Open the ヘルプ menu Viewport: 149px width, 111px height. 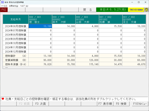pyautogui.click(x=24, y=6)
